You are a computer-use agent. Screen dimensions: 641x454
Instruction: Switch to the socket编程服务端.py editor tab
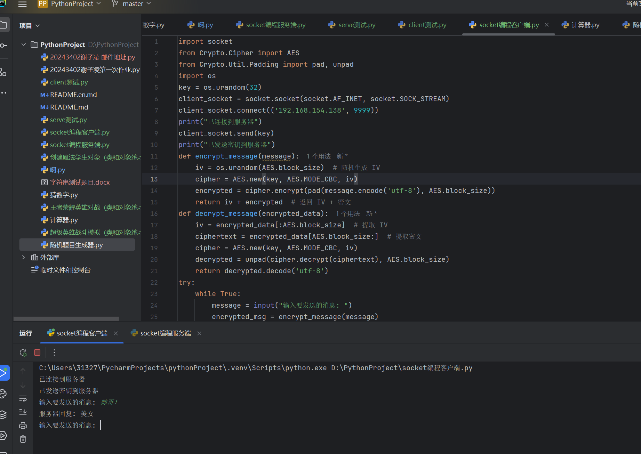271,25
